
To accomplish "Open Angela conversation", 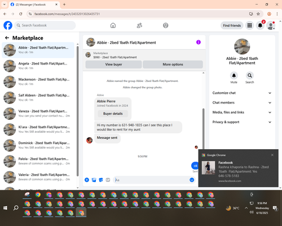I will click(38, 66).
